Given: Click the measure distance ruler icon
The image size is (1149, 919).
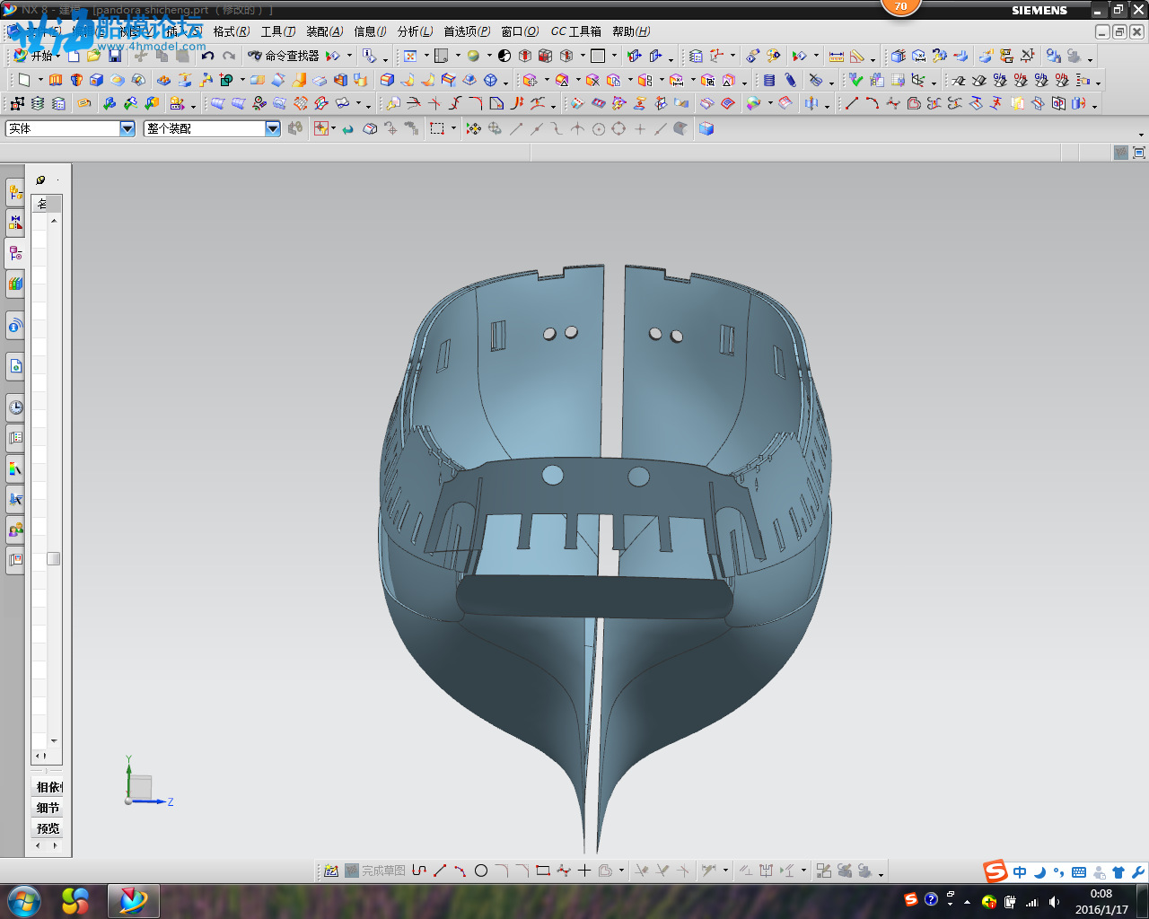Looking at the screenshot, I should [836, 56].
